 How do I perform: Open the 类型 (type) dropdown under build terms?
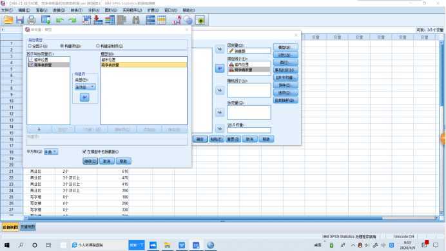[x=85, y=87]
